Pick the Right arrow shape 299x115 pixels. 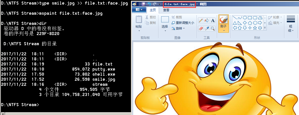(x=260, y=23)
